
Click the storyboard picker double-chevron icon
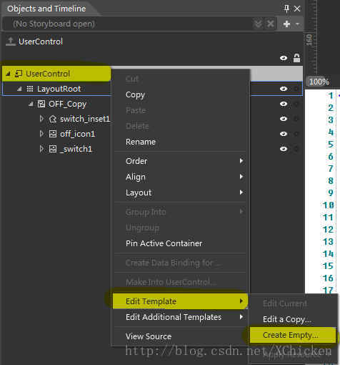(x=258, y=24)
